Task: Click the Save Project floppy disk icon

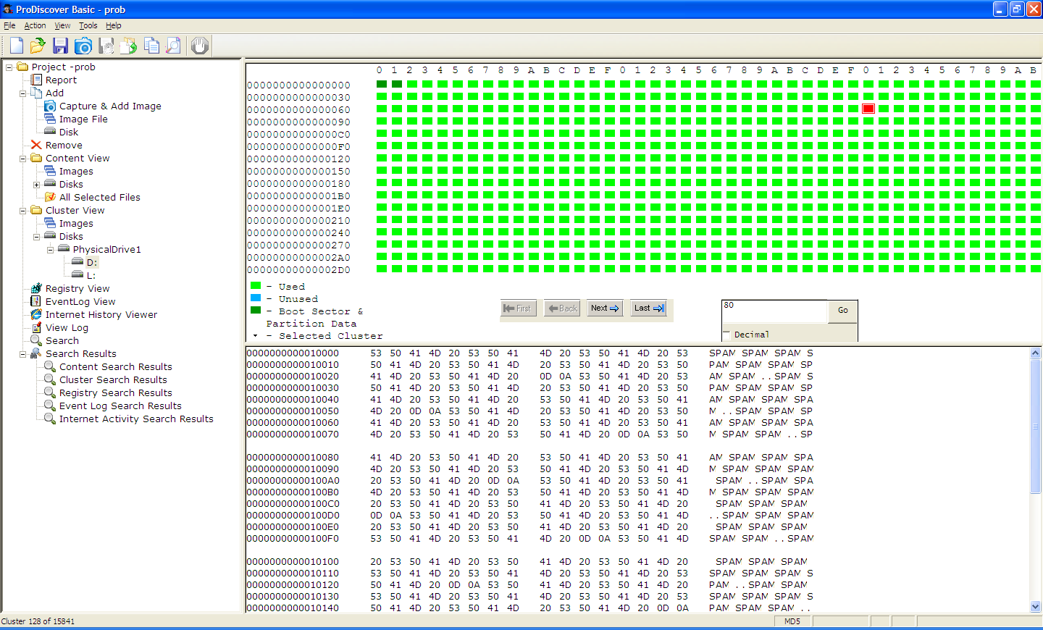Action: [60, 46]
